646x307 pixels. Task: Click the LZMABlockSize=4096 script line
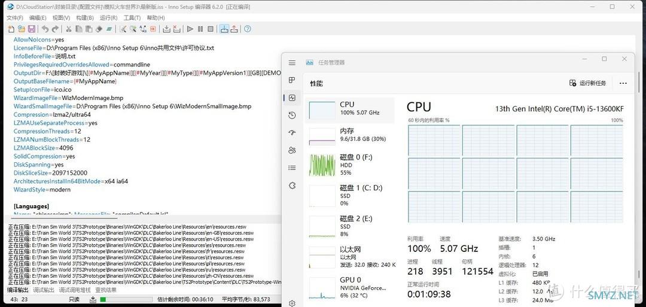click(43, 148)
